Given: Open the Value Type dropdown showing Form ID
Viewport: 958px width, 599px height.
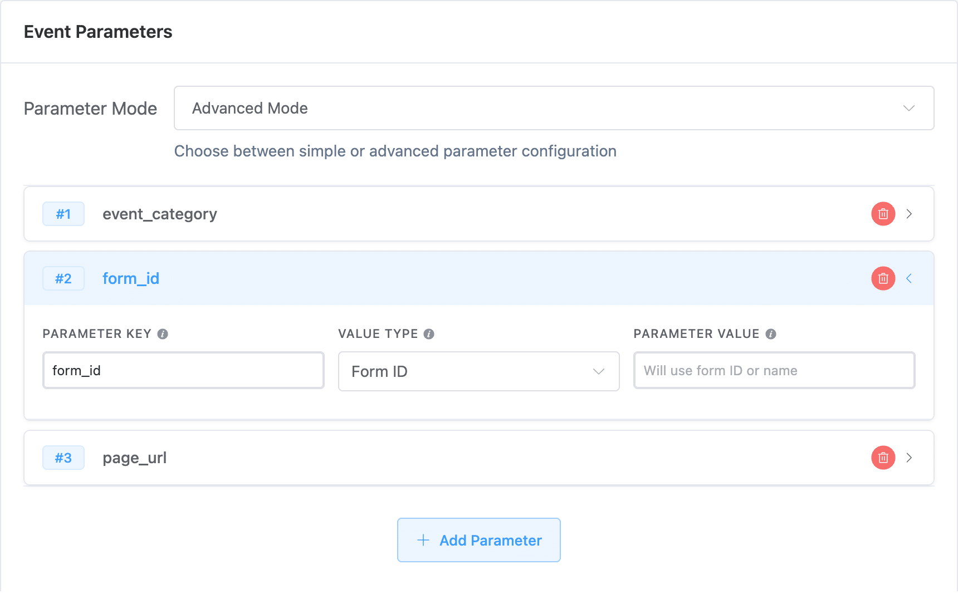Looking at the screenshot, I should (478, 371).
